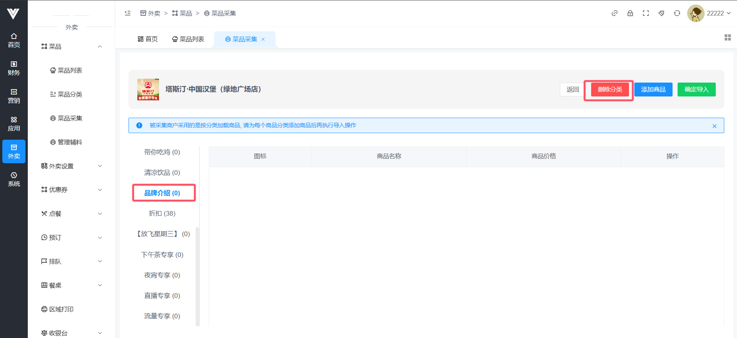Toggle fullscreen mode icon
The height and width of the screenshot is (338, 737).
pos(646,13)
